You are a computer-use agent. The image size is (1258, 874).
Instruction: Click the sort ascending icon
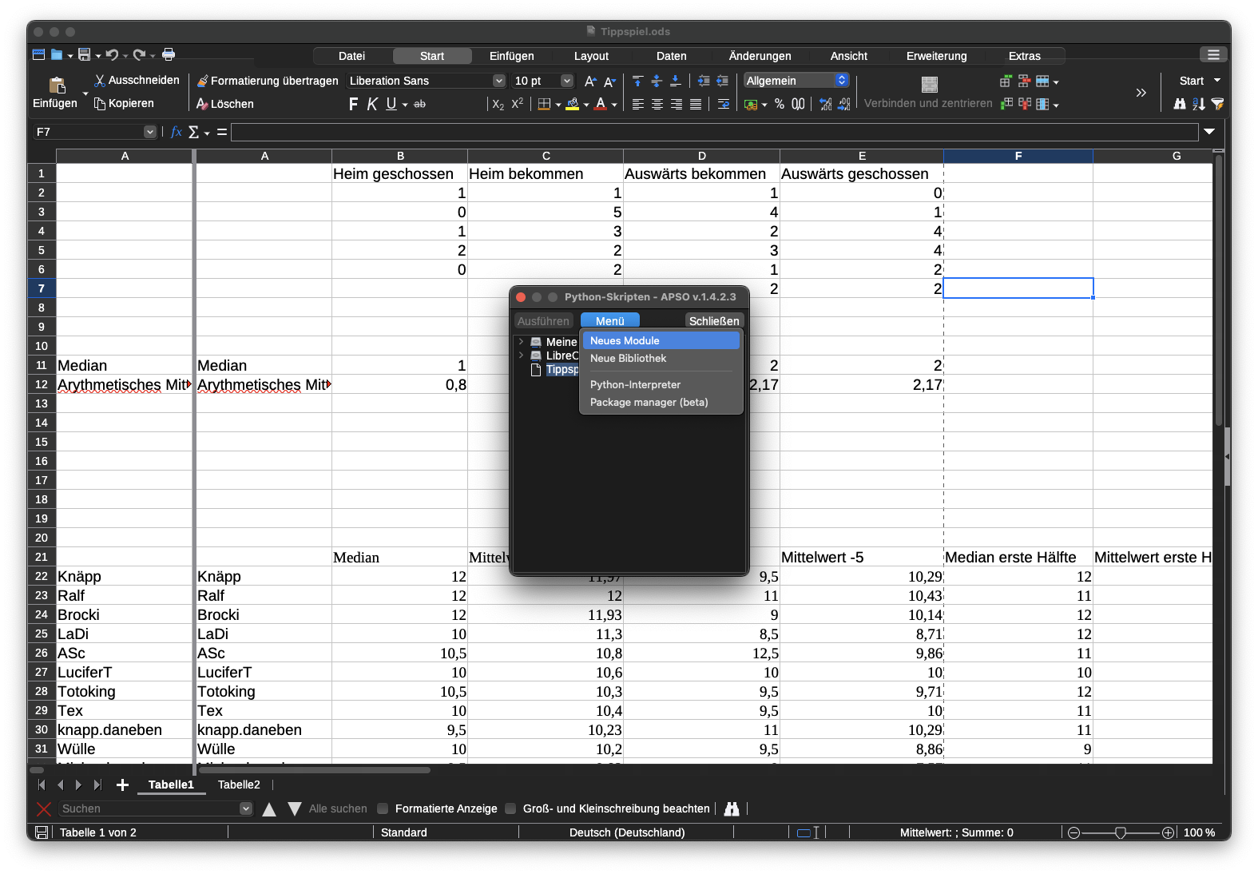[x=1198, y=104]
